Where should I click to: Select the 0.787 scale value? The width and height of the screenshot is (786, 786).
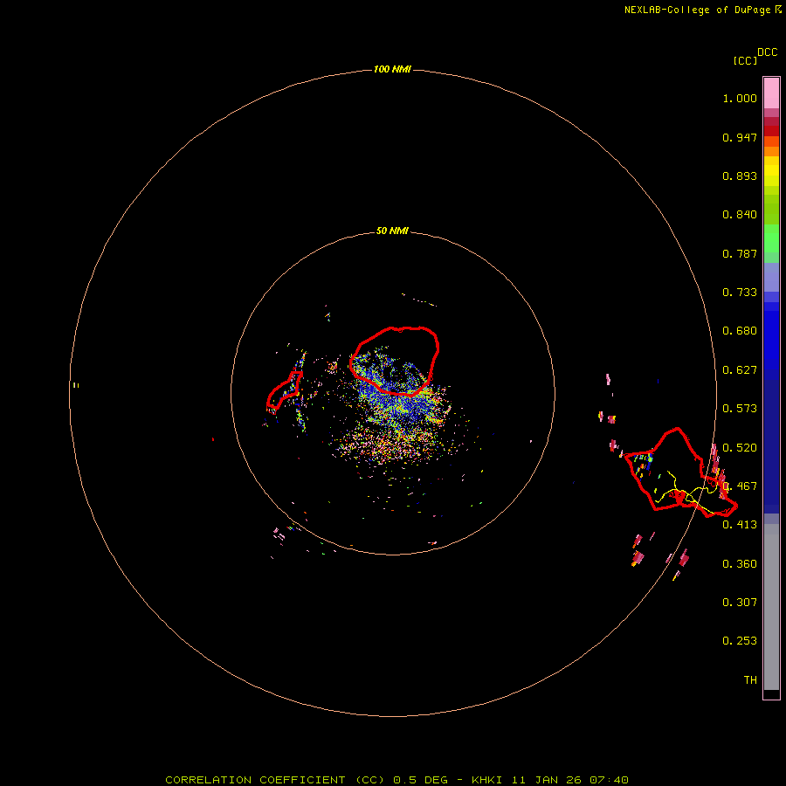(x=740, y=253)
